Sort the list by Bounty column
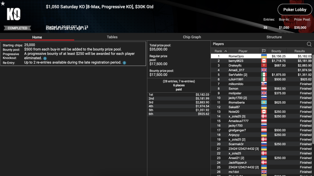The height and width of the screenshot is (176, 314). point(276,51)
